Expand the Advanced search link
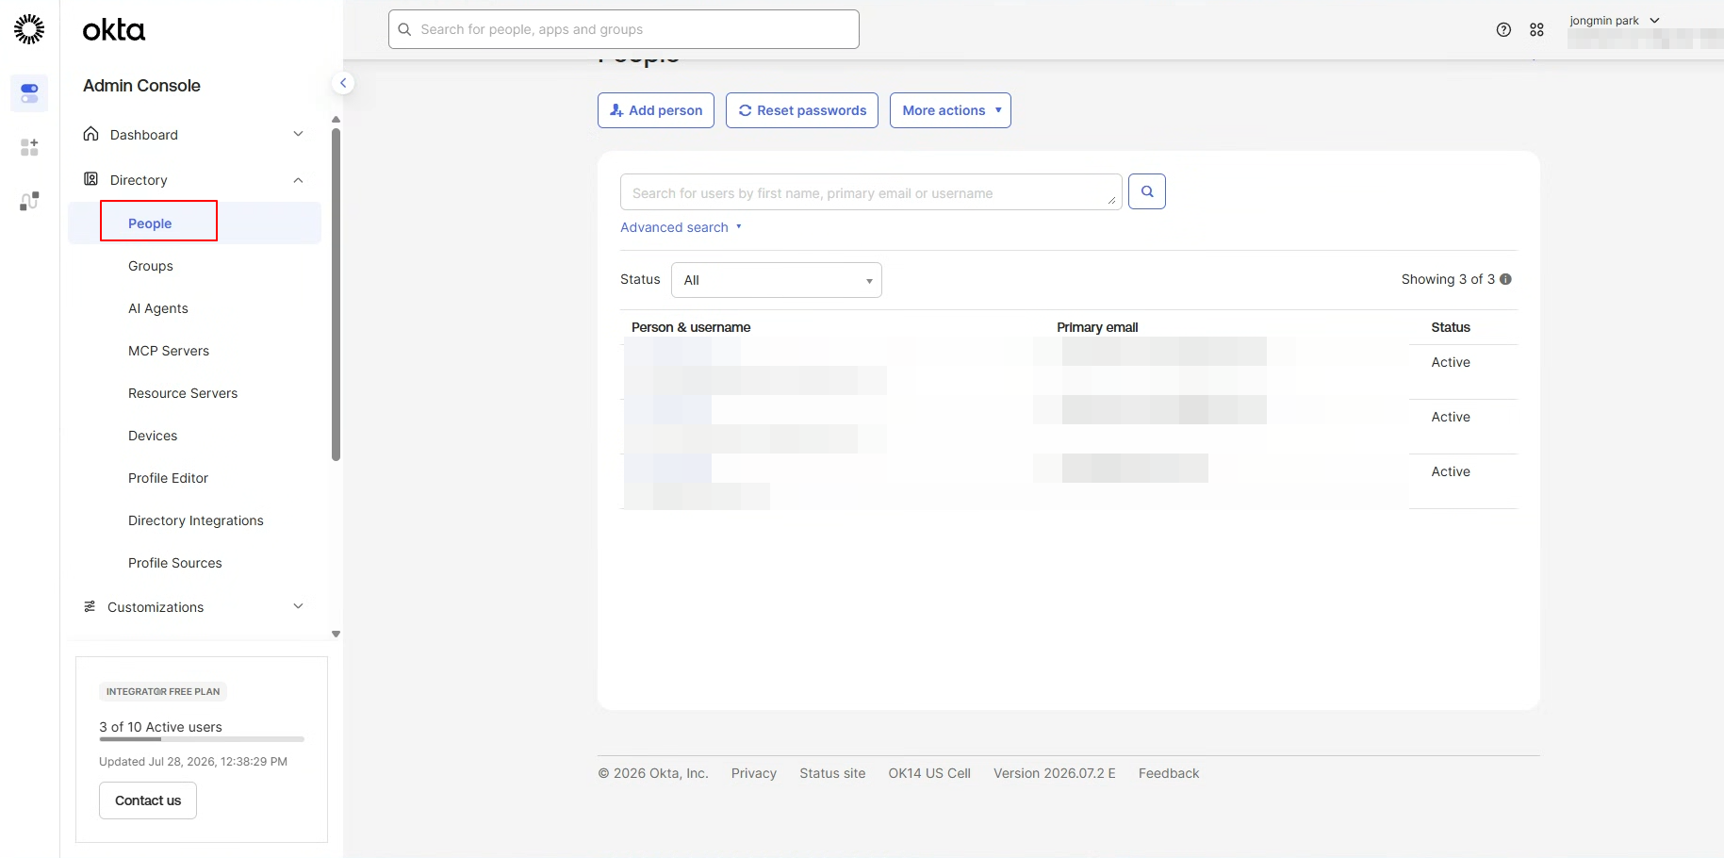 681,227
